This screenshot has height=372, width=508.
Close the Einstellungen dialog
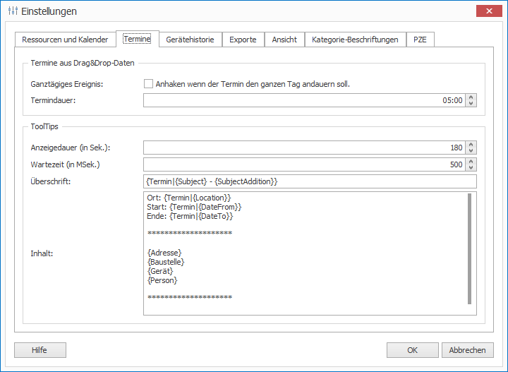tap(489, 11)
